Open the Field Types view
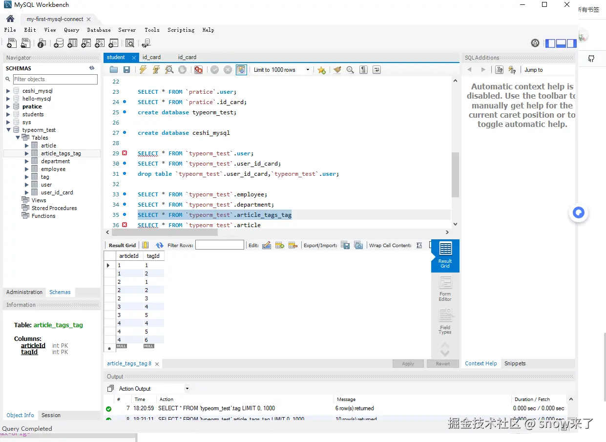Screen dimensions: 606x442 click(x=445, y=321)
